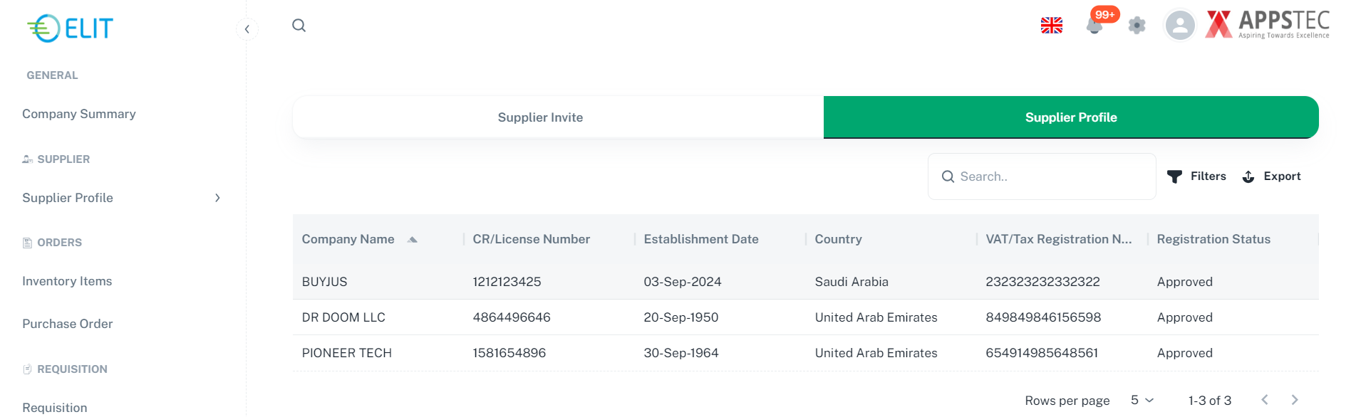The image size is (1356, 417).
Task: Click the ELIT logo
Action: [x=71, y=28]
